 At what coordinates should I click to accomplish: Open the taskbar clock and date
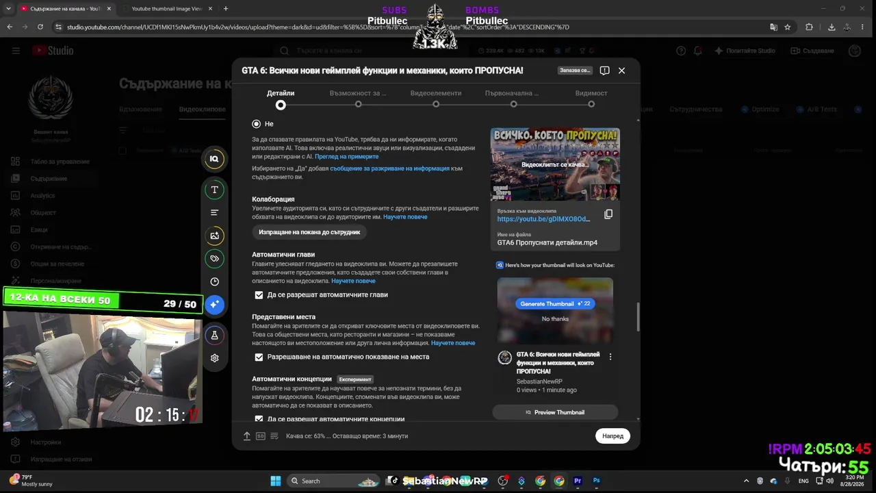[854, 481]
